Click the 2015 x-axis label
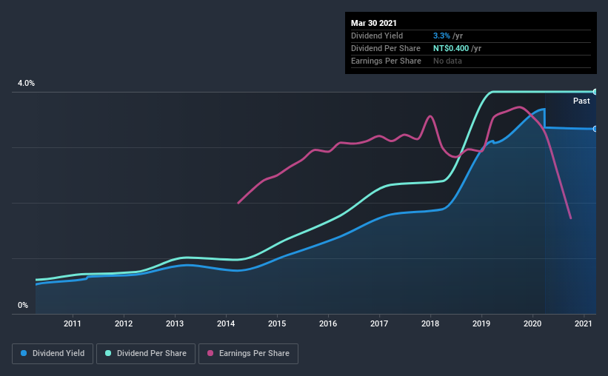The height and width of the screenshot is (376, 608). point(277,323)
